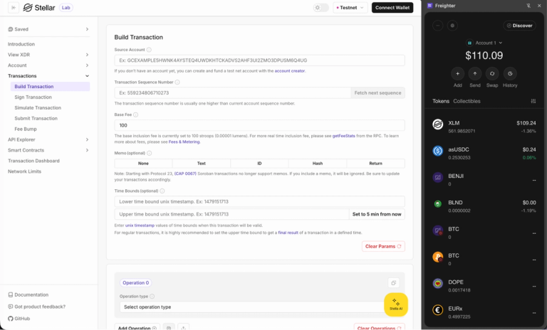The image size is (547, 330).
Task: Focus the Upper time bound field
Action: 231,214
